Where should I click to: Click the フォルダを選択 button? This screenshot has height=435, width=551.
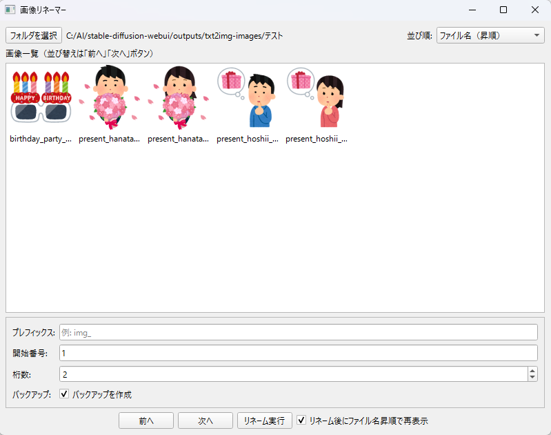(x=34, y=35)
